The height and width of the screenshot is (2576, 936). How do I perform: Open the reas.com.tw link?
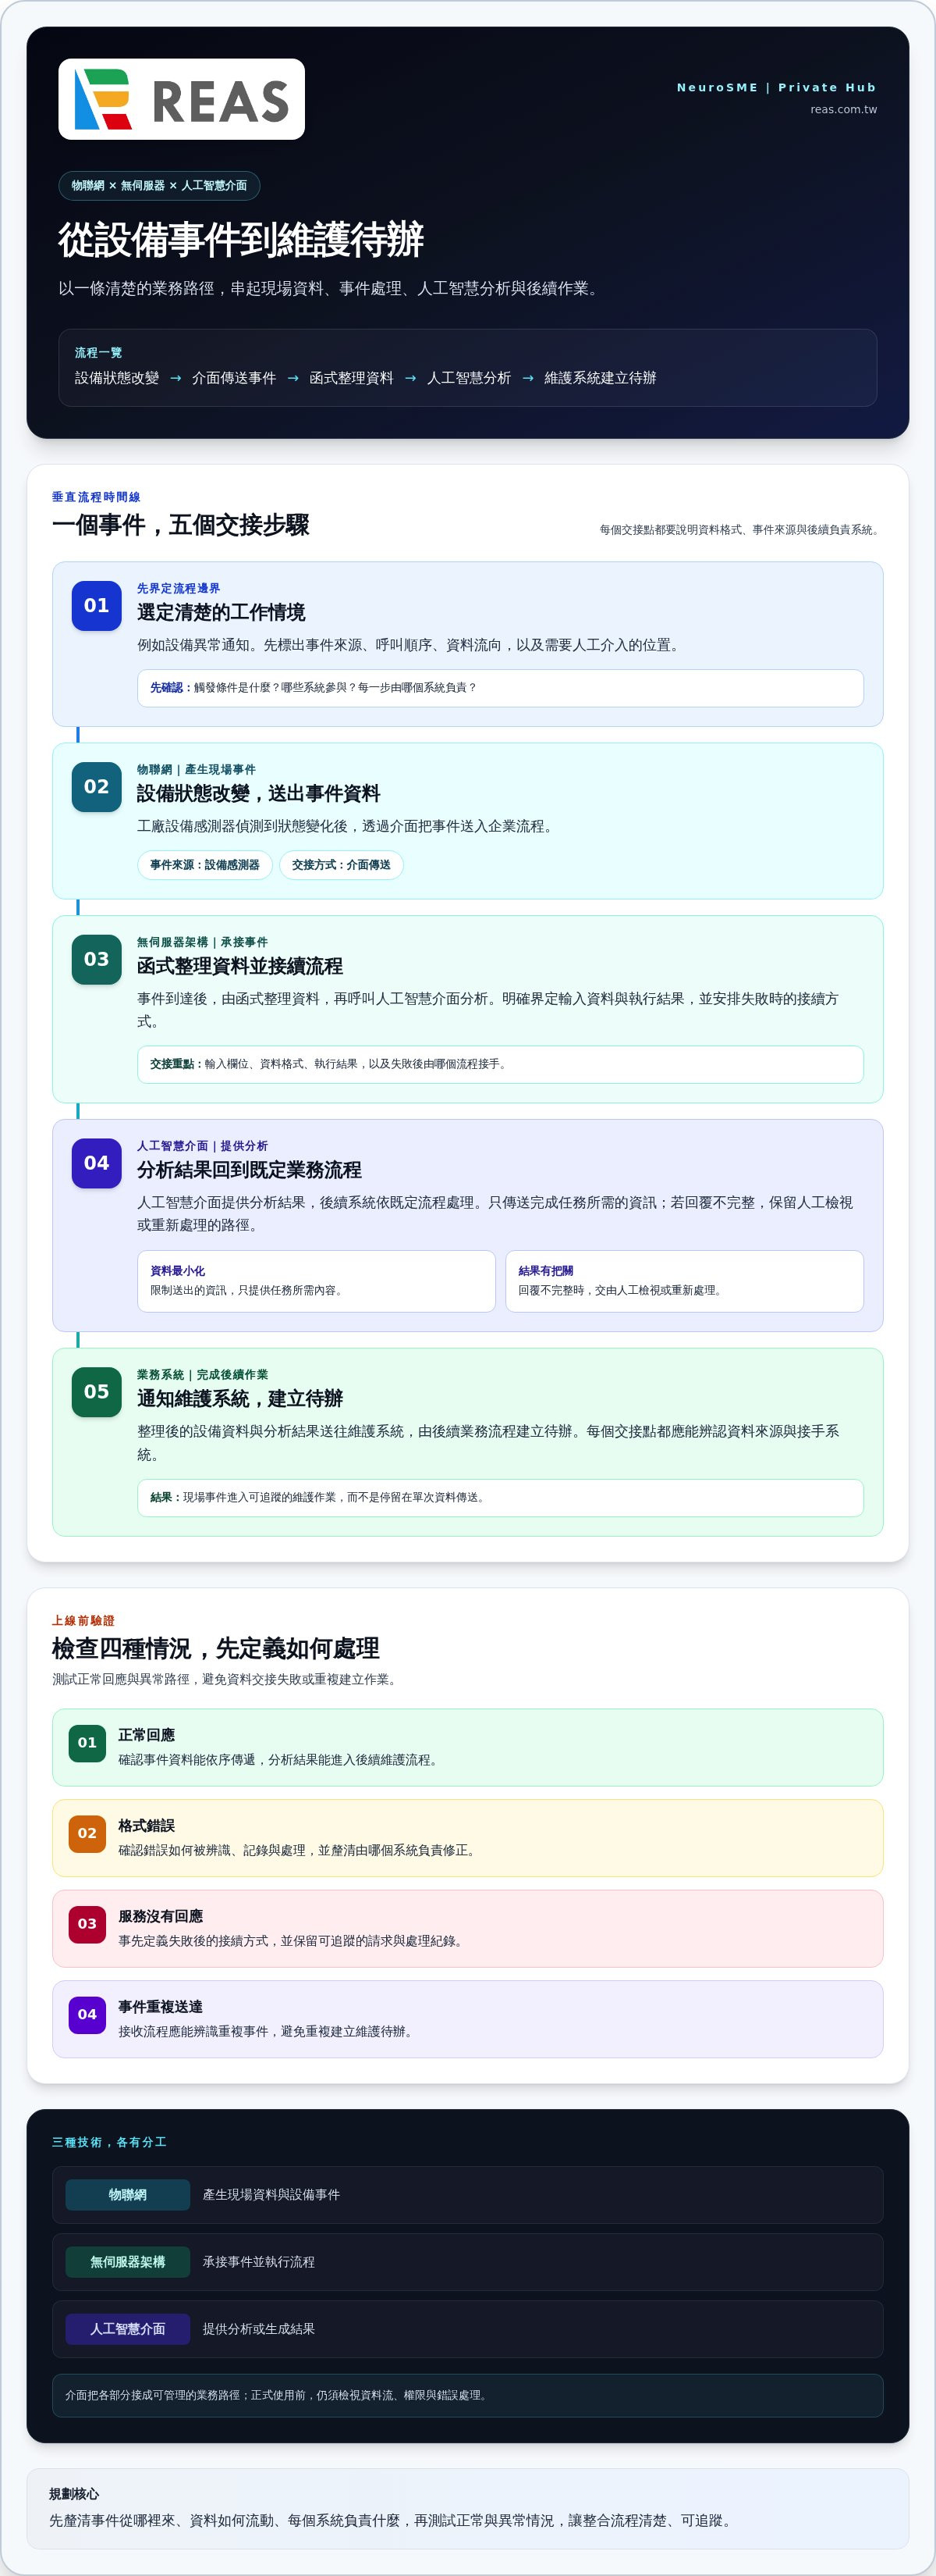coord(843,110)
